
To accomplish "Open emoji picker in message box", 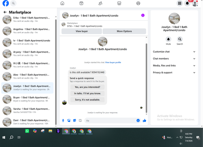I will point(138,121).
